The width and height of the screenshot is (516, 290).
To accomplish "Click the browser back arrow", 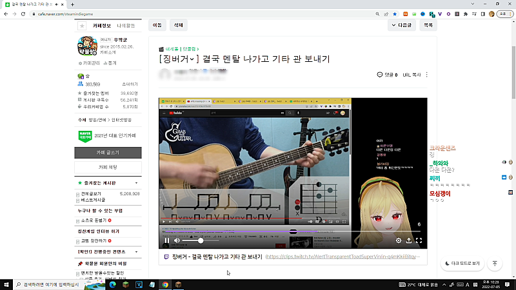I will pos(6,14).
